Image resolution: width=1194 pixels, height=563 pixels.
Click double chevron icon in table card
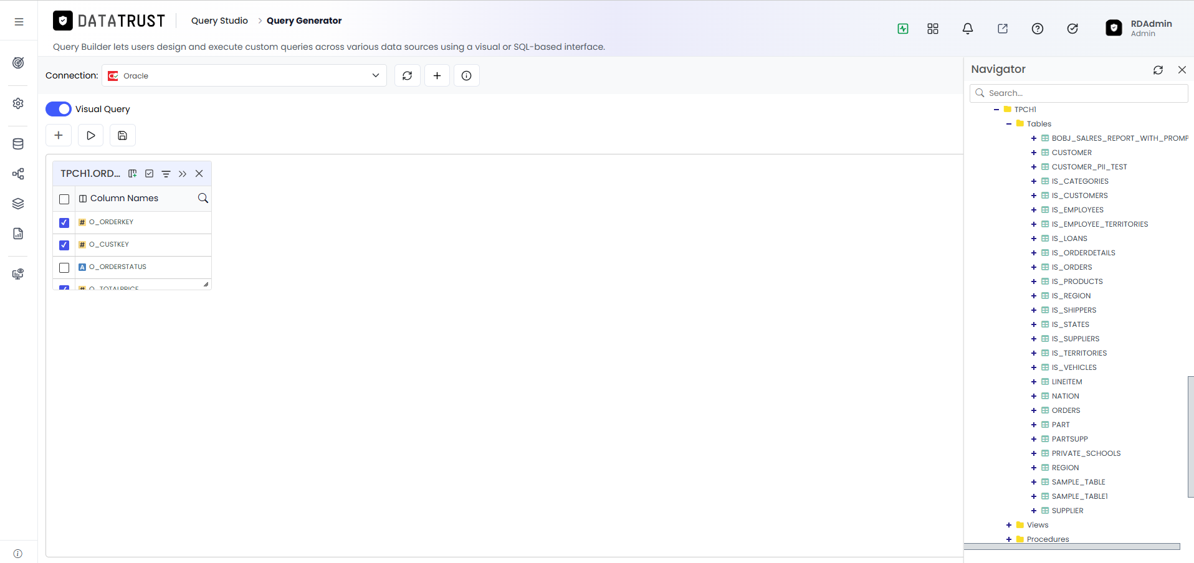(x=183, y=174)
